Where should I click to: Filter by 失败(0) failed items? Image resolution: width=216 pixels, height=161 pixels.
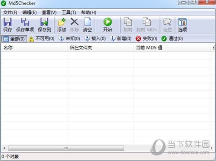pyautogui.click(x=146, y=39)
